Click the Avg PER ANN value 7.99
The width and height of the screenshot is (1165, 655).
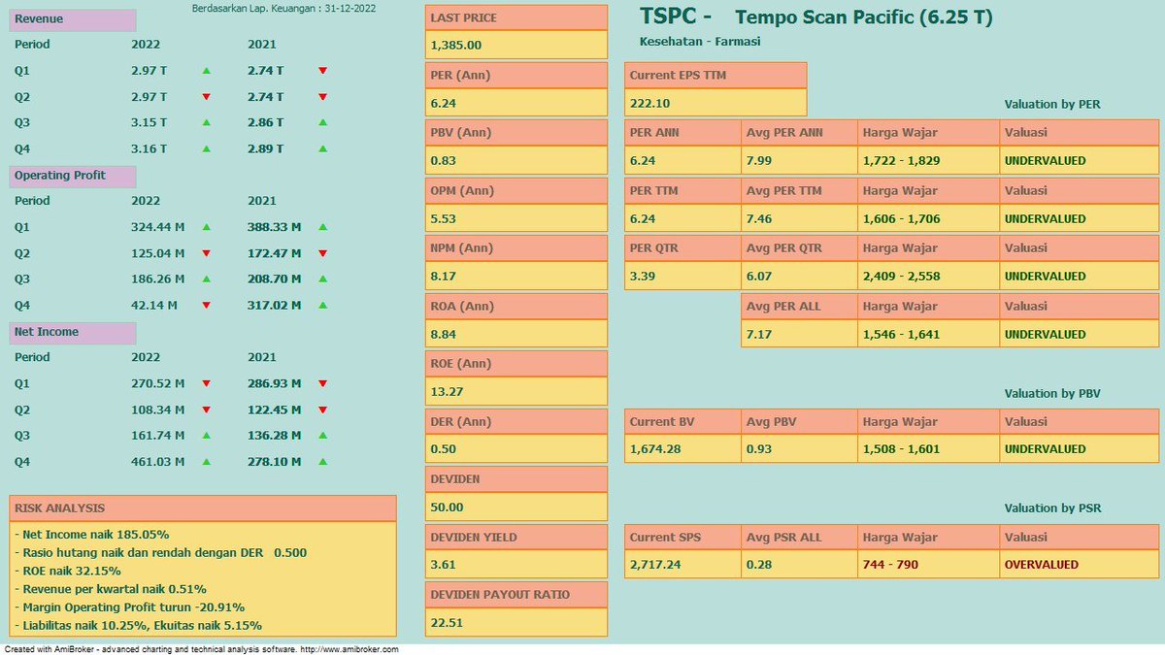799,160
